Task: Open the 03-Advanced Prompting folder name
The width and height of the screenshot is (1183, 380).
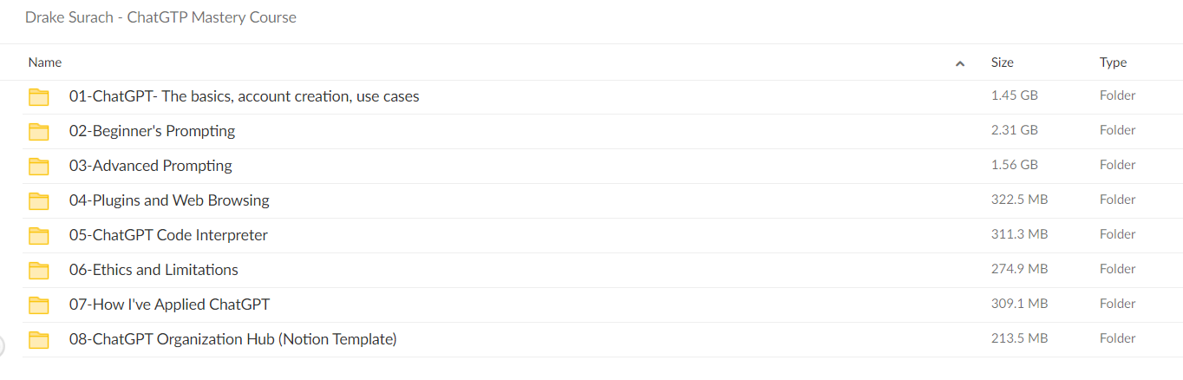Action: point(151,166)
